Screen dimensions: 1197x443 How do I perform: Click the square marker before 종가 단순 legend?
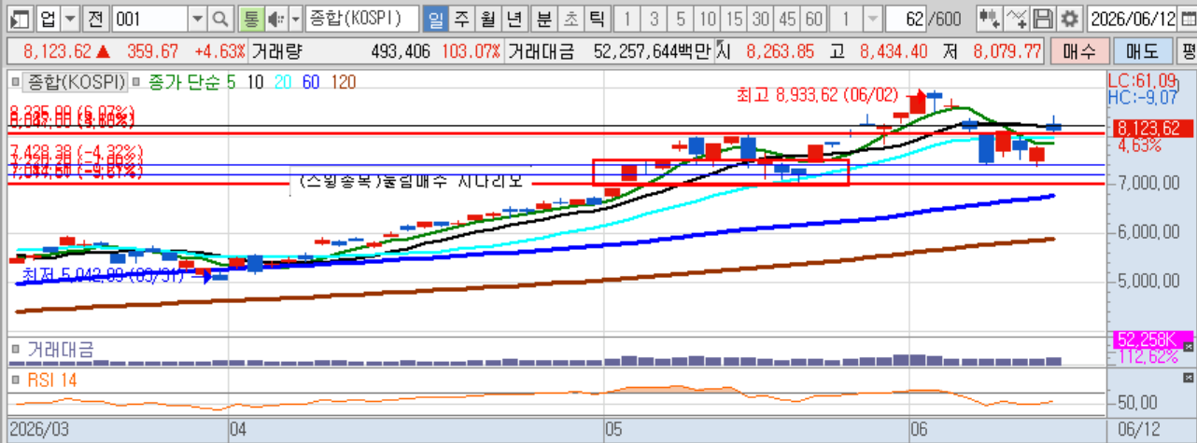[135, 83]
